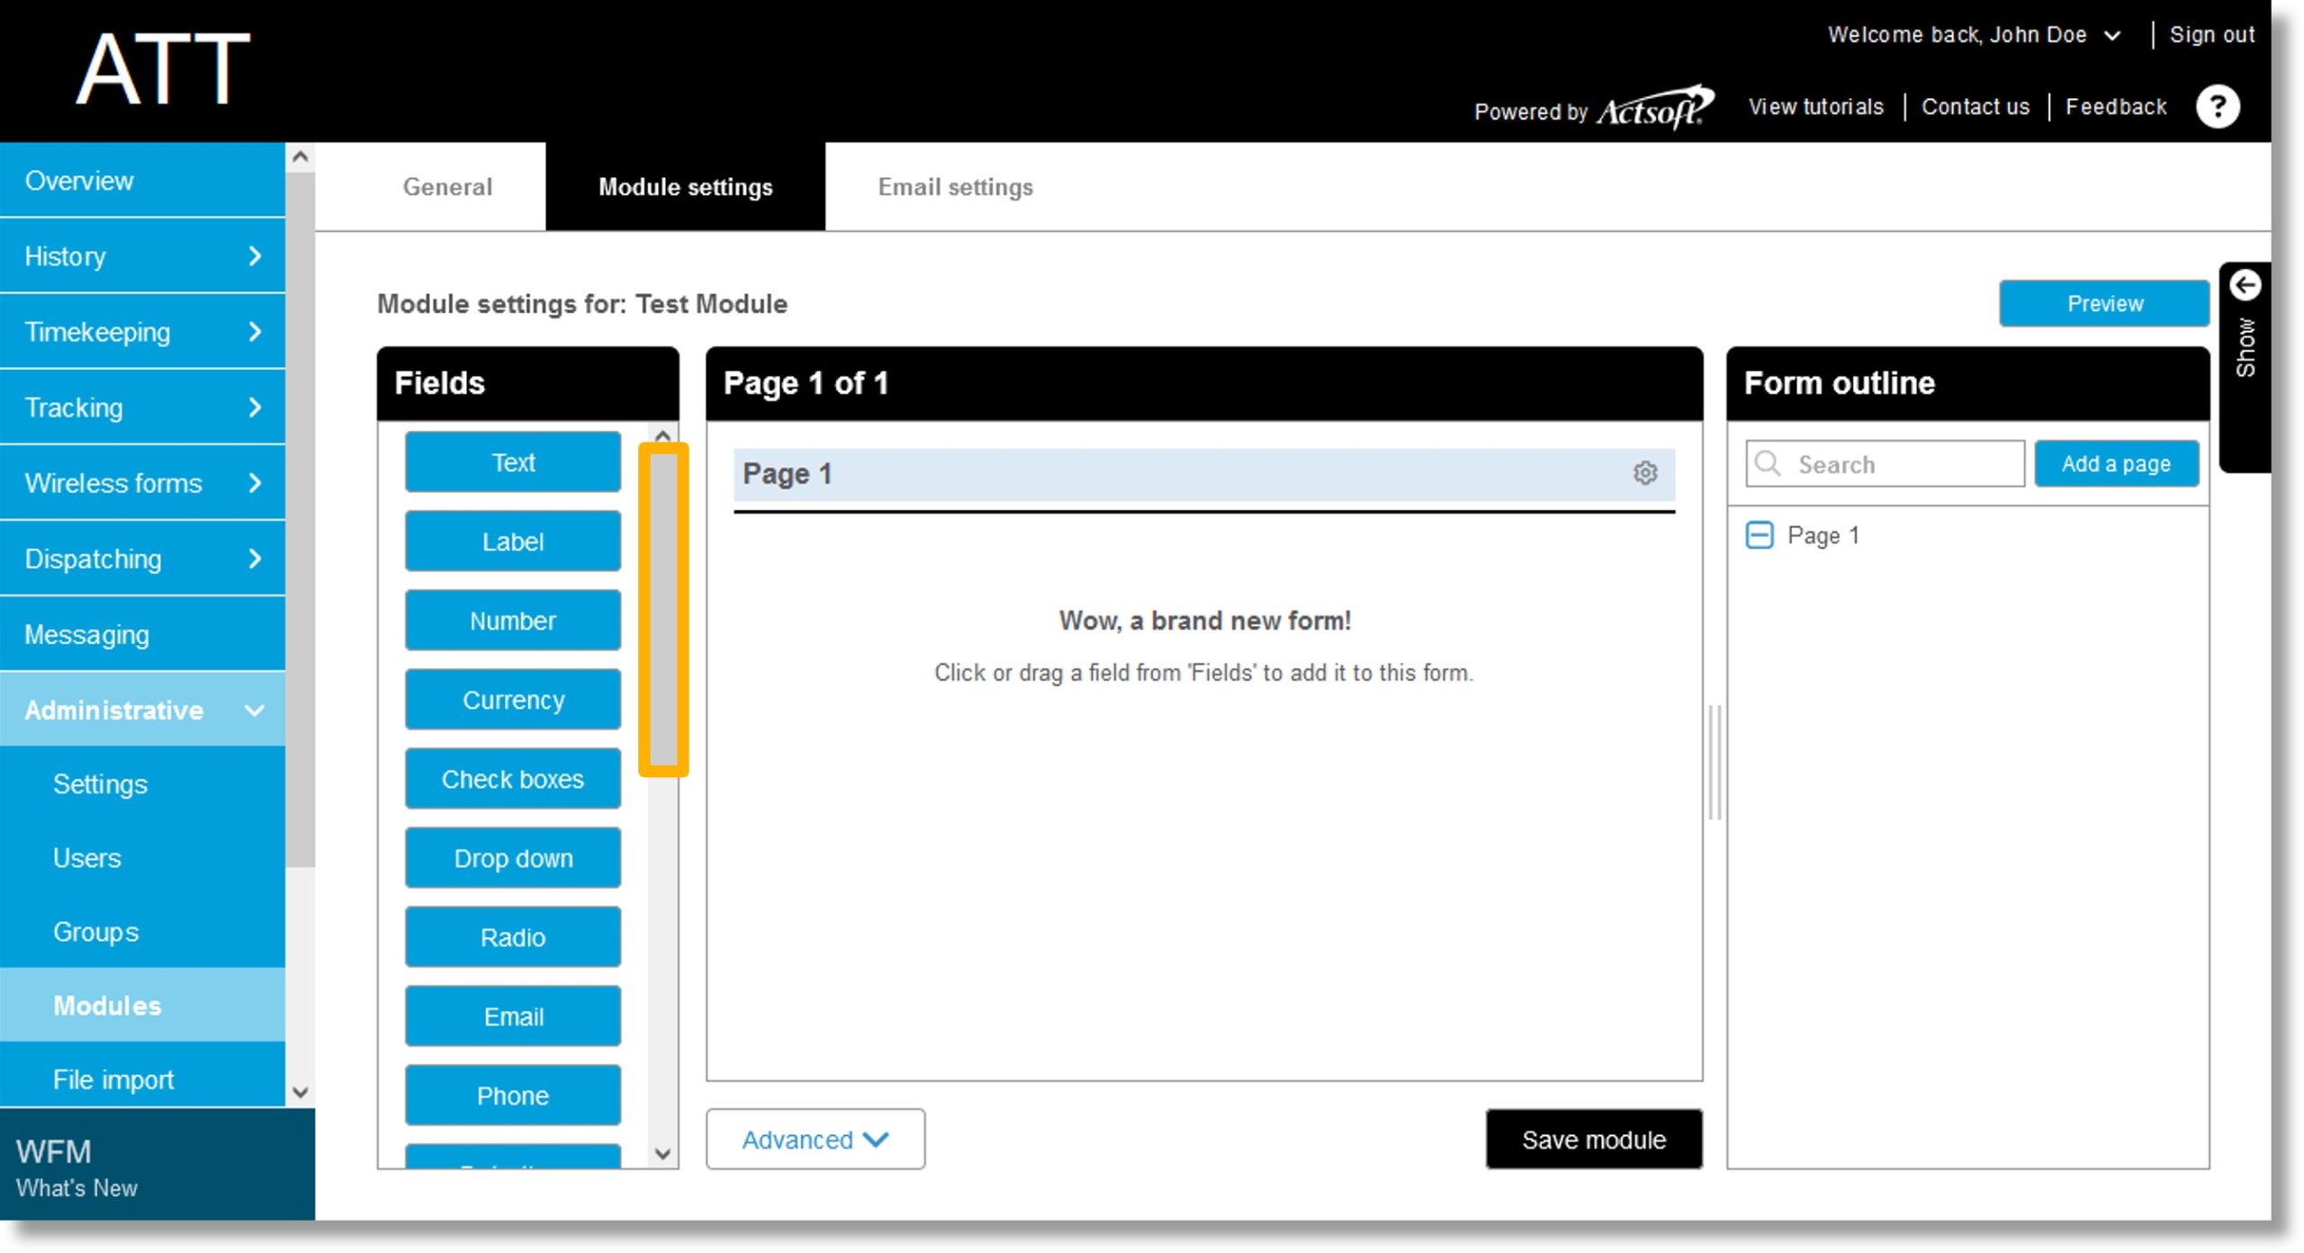This screenshot has width=2304, height=1253.
Task: Click the Form outline Search field
Action: coord(1885,464)
